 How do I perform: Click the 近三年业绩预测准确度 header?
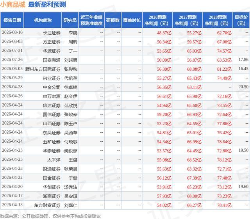pyautogui.click(x=91, y=20)
